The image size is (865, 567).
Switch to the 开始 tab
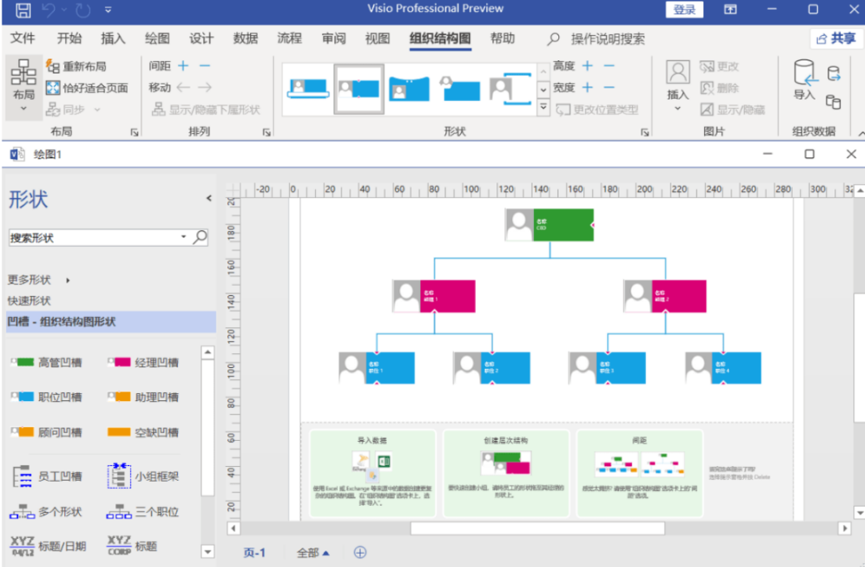[69, 38]
